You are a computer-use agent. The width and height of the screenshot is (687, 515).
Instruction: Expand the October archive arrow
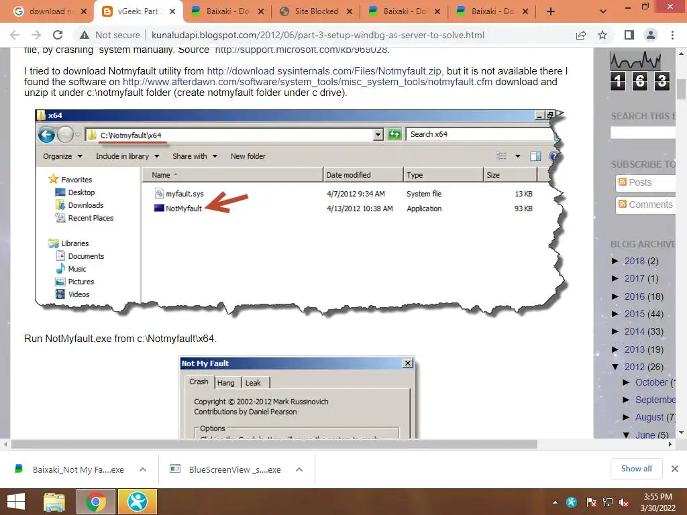point(626,382)
